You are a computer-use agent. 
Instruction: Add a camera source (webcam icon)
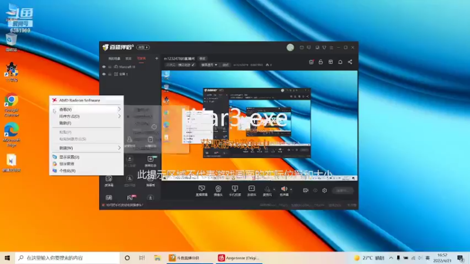tap(218, 190)
